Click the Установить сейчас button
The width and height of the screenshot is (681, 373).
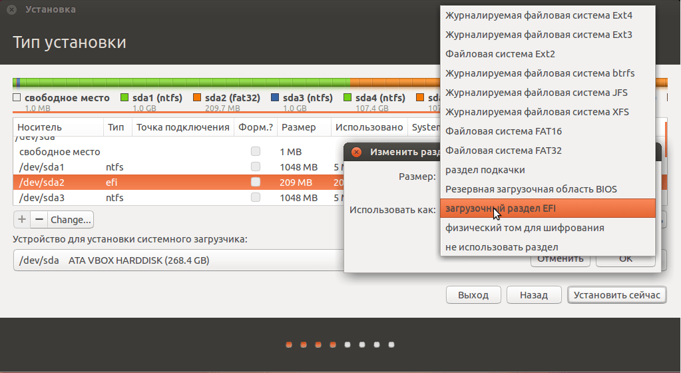point(616,294)
